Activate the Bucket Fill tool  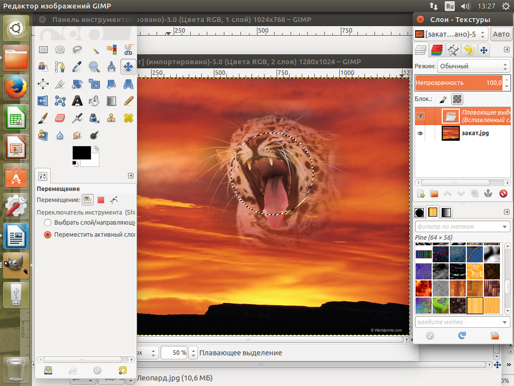tap(94, 101)
